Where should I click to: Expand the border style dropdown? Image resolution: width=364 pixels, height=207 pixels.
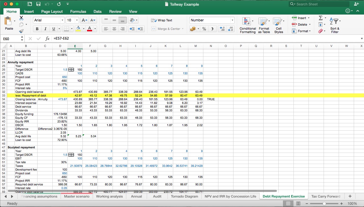(x=71, y=29)
